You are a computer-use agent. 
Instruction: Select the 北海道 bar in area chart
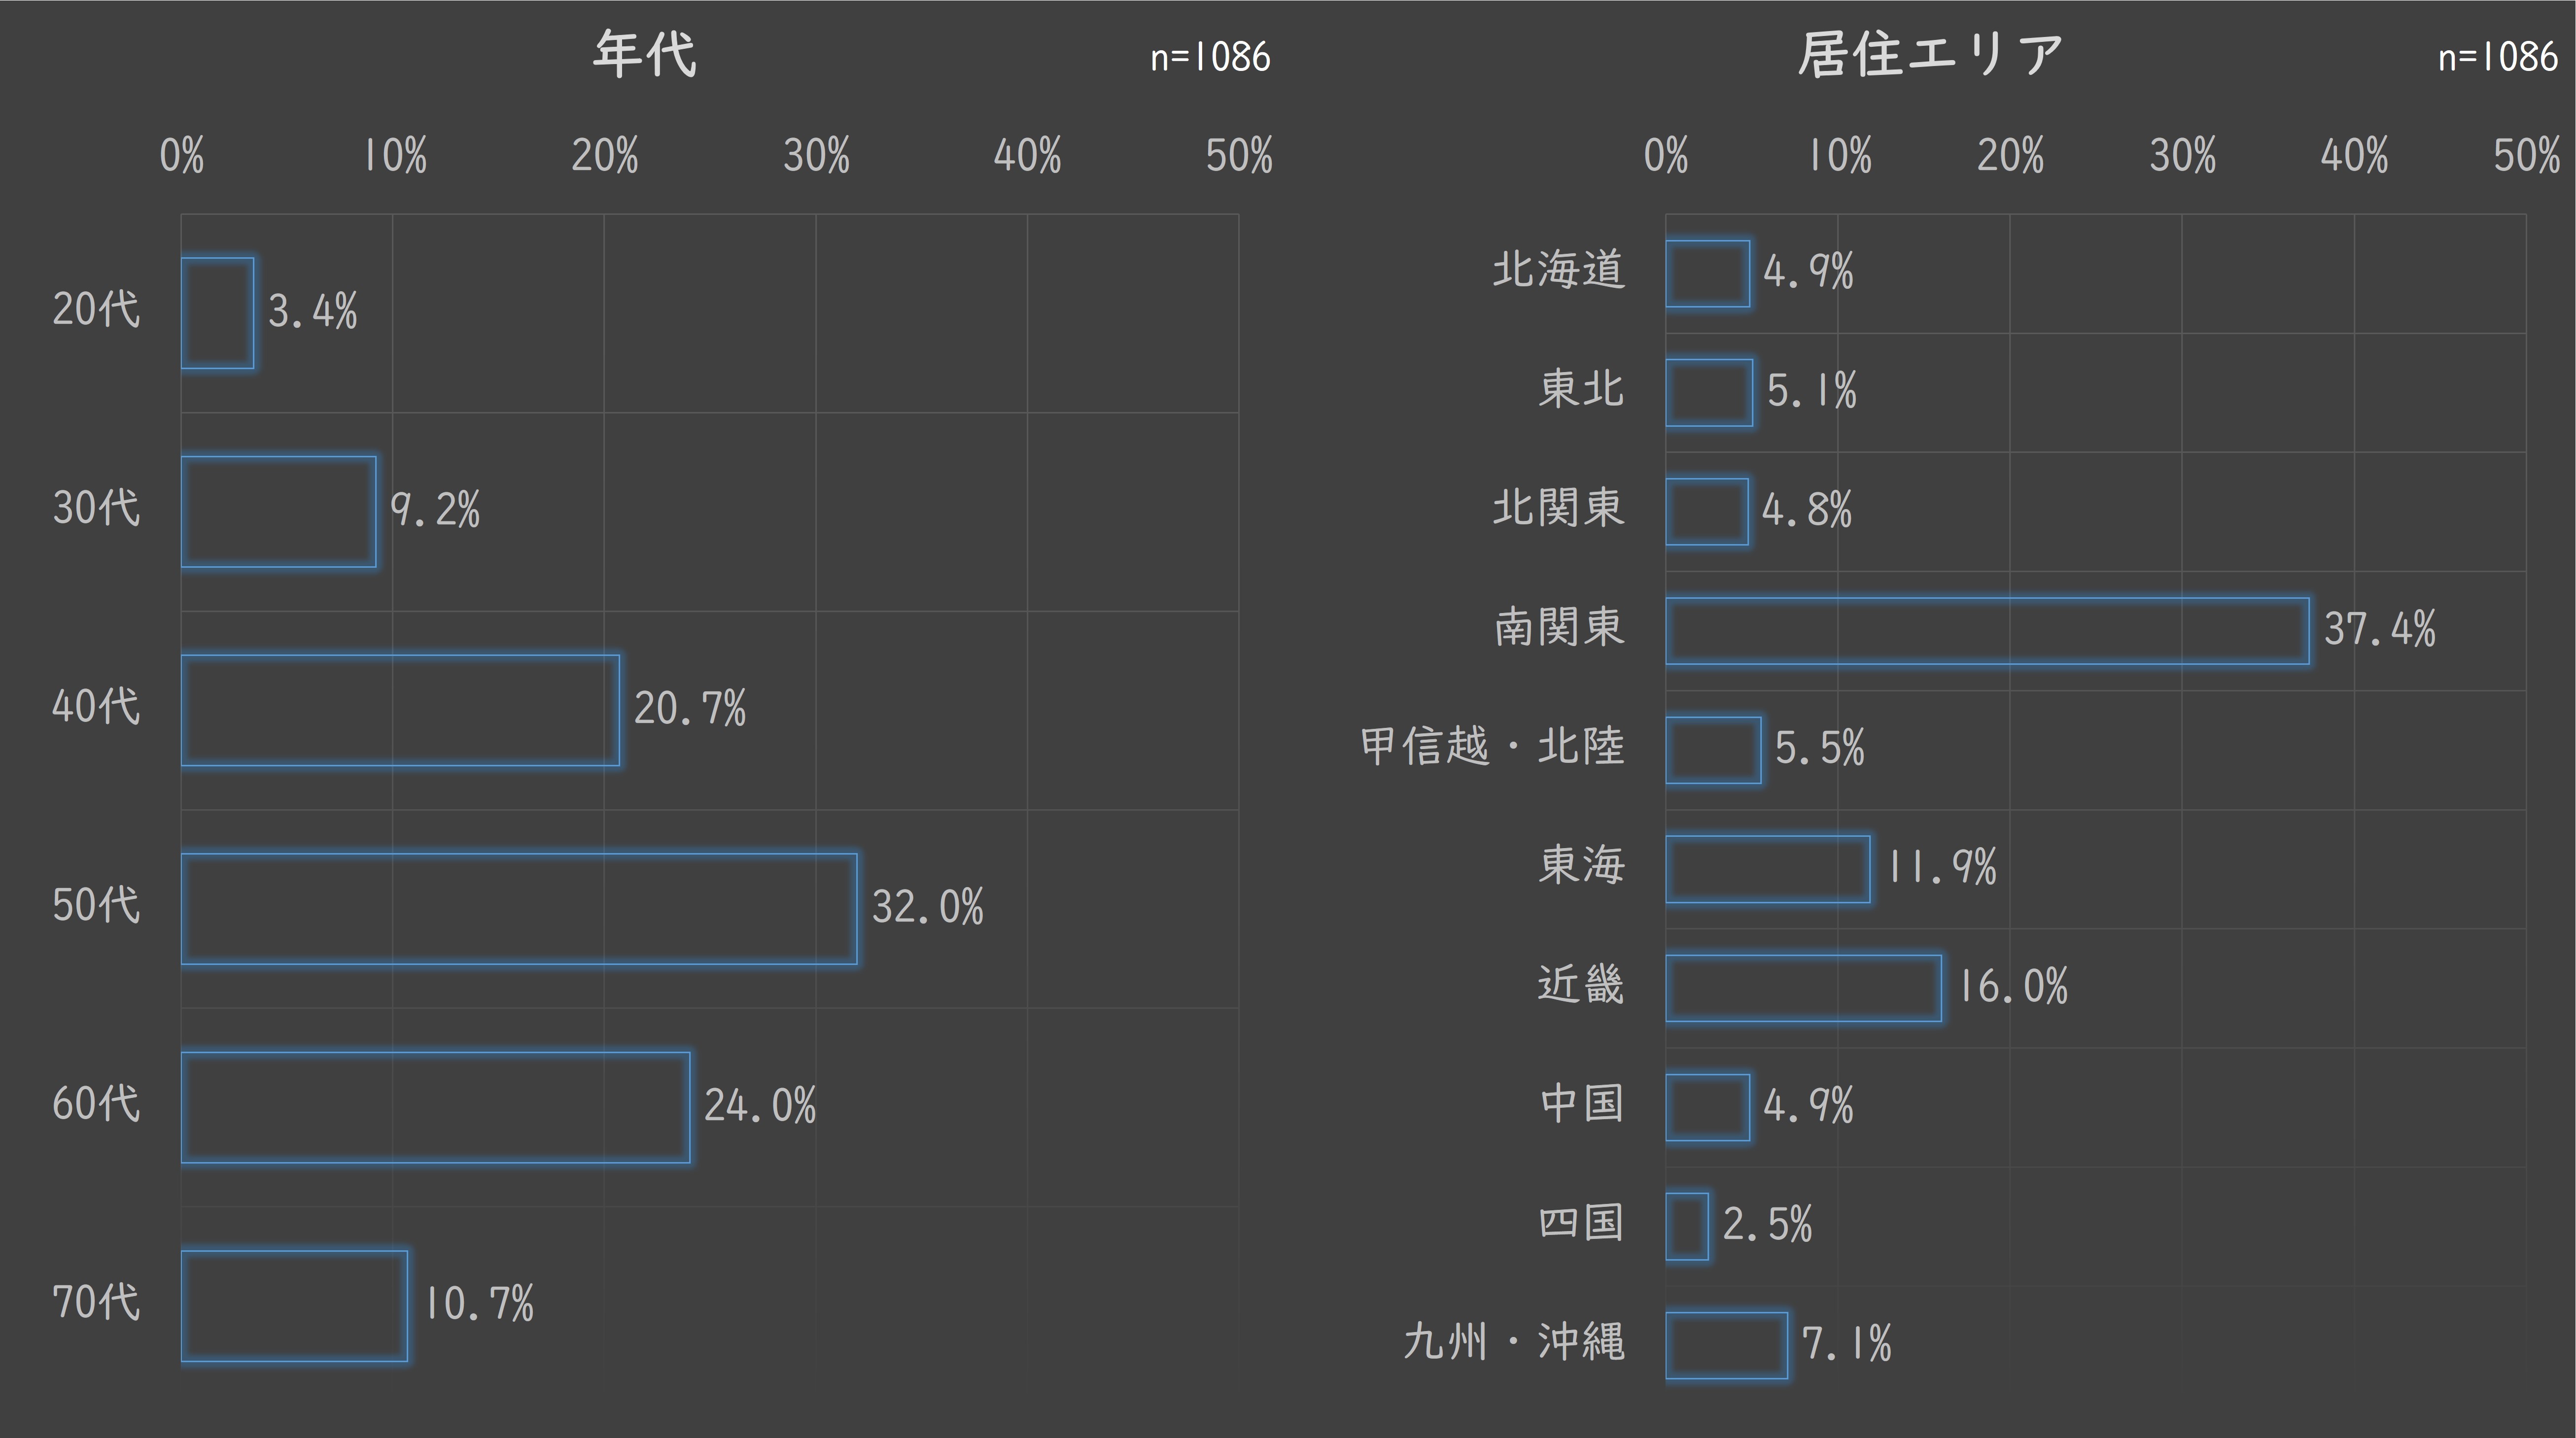click(x=1707, y=273)
